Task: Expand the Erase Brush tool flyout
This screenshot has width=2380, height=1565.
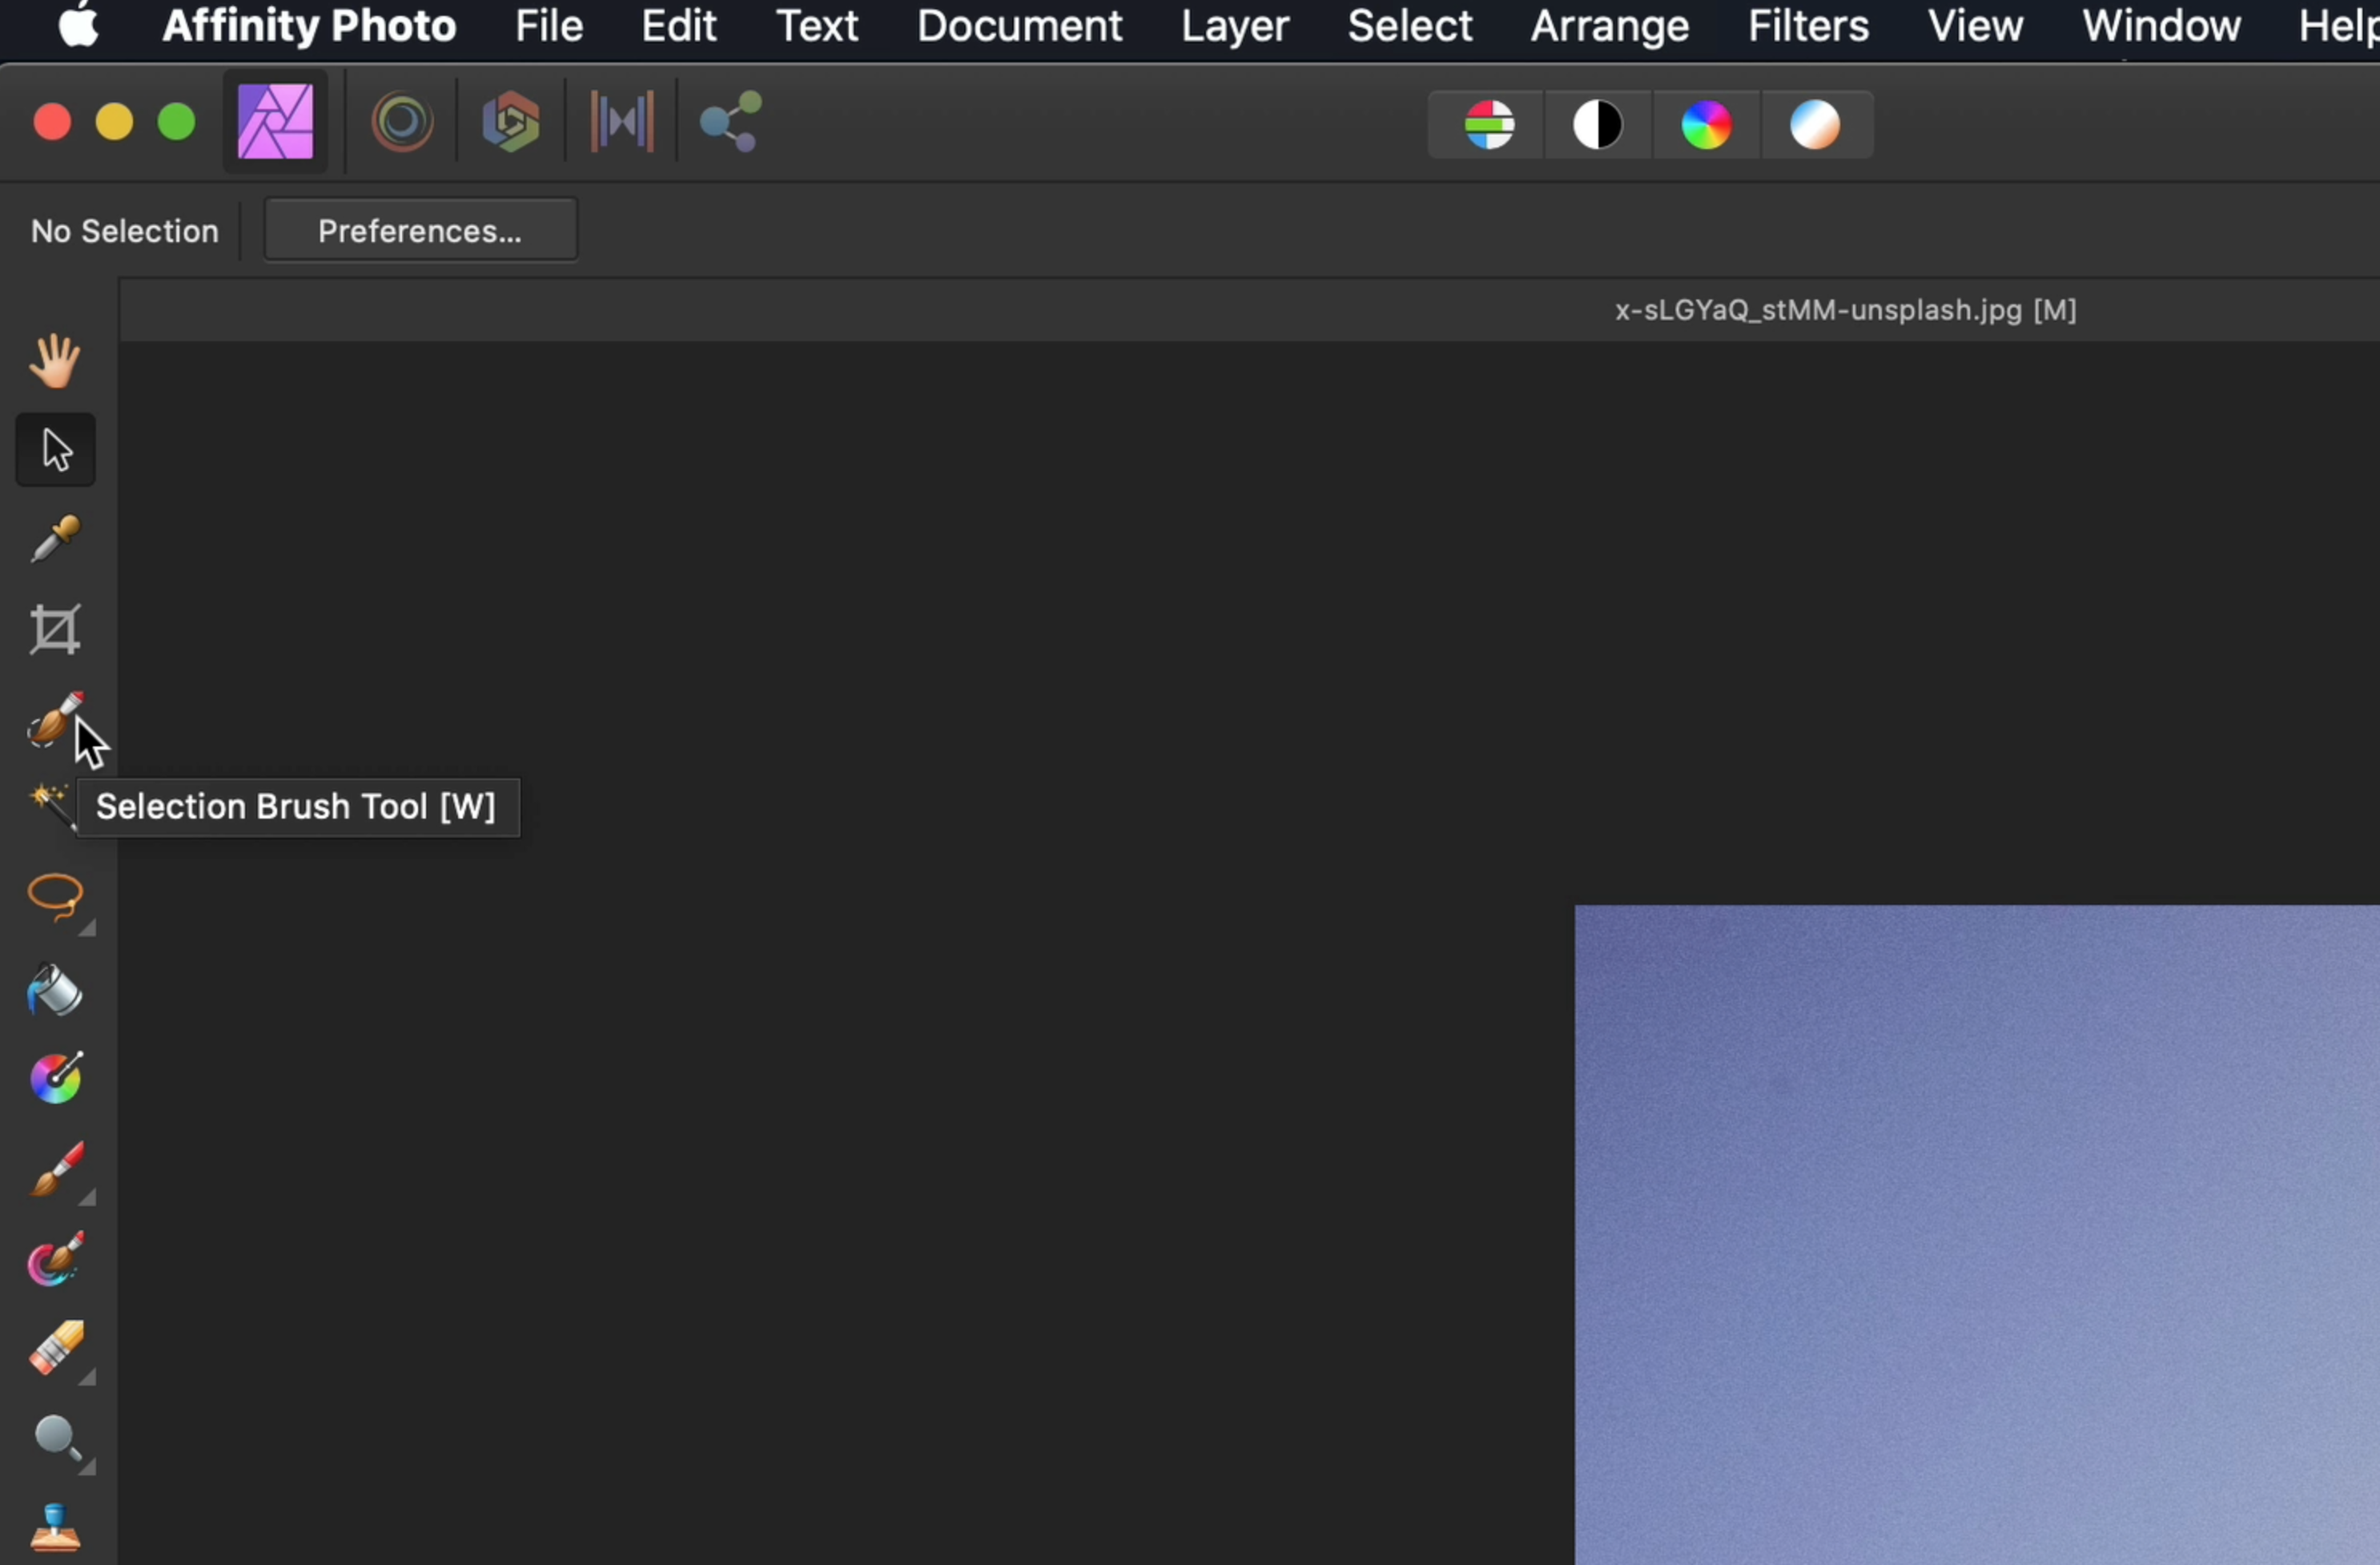Action: click(87, 1378)
